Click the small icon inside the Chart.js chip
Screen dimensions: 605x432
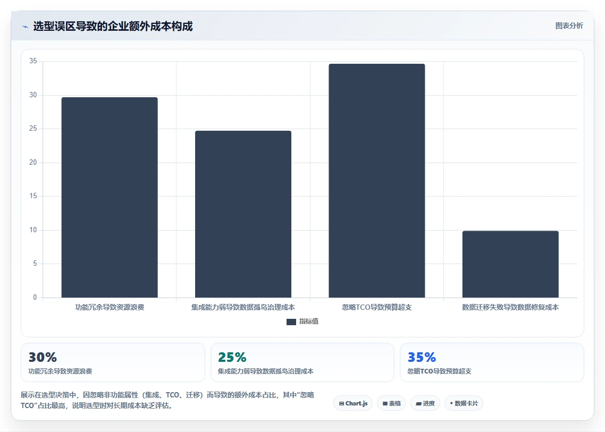tap(341, 403)
